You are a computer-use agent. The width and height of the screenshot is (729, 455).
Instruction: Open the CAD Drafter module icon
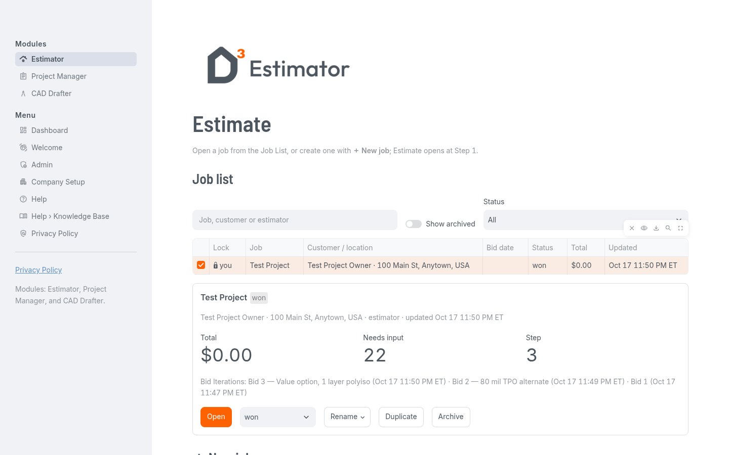[x=23, y=94]
